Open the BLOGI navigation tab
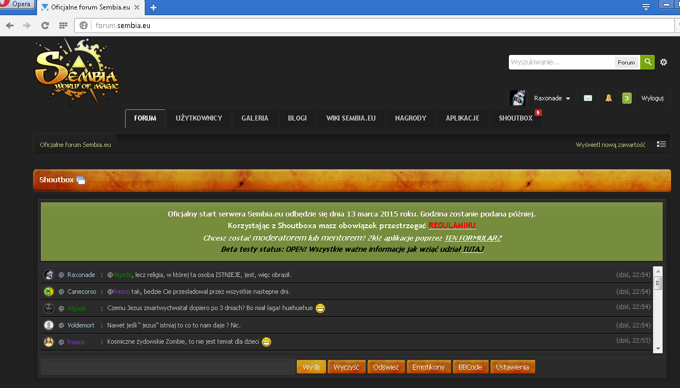 click(297, 118)
